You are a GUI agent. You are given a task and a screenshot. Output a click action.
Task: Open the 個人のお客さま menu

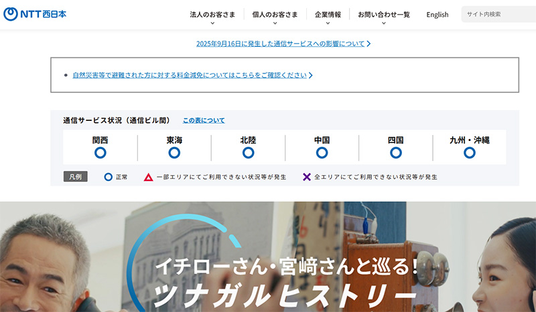click(275, 15)
